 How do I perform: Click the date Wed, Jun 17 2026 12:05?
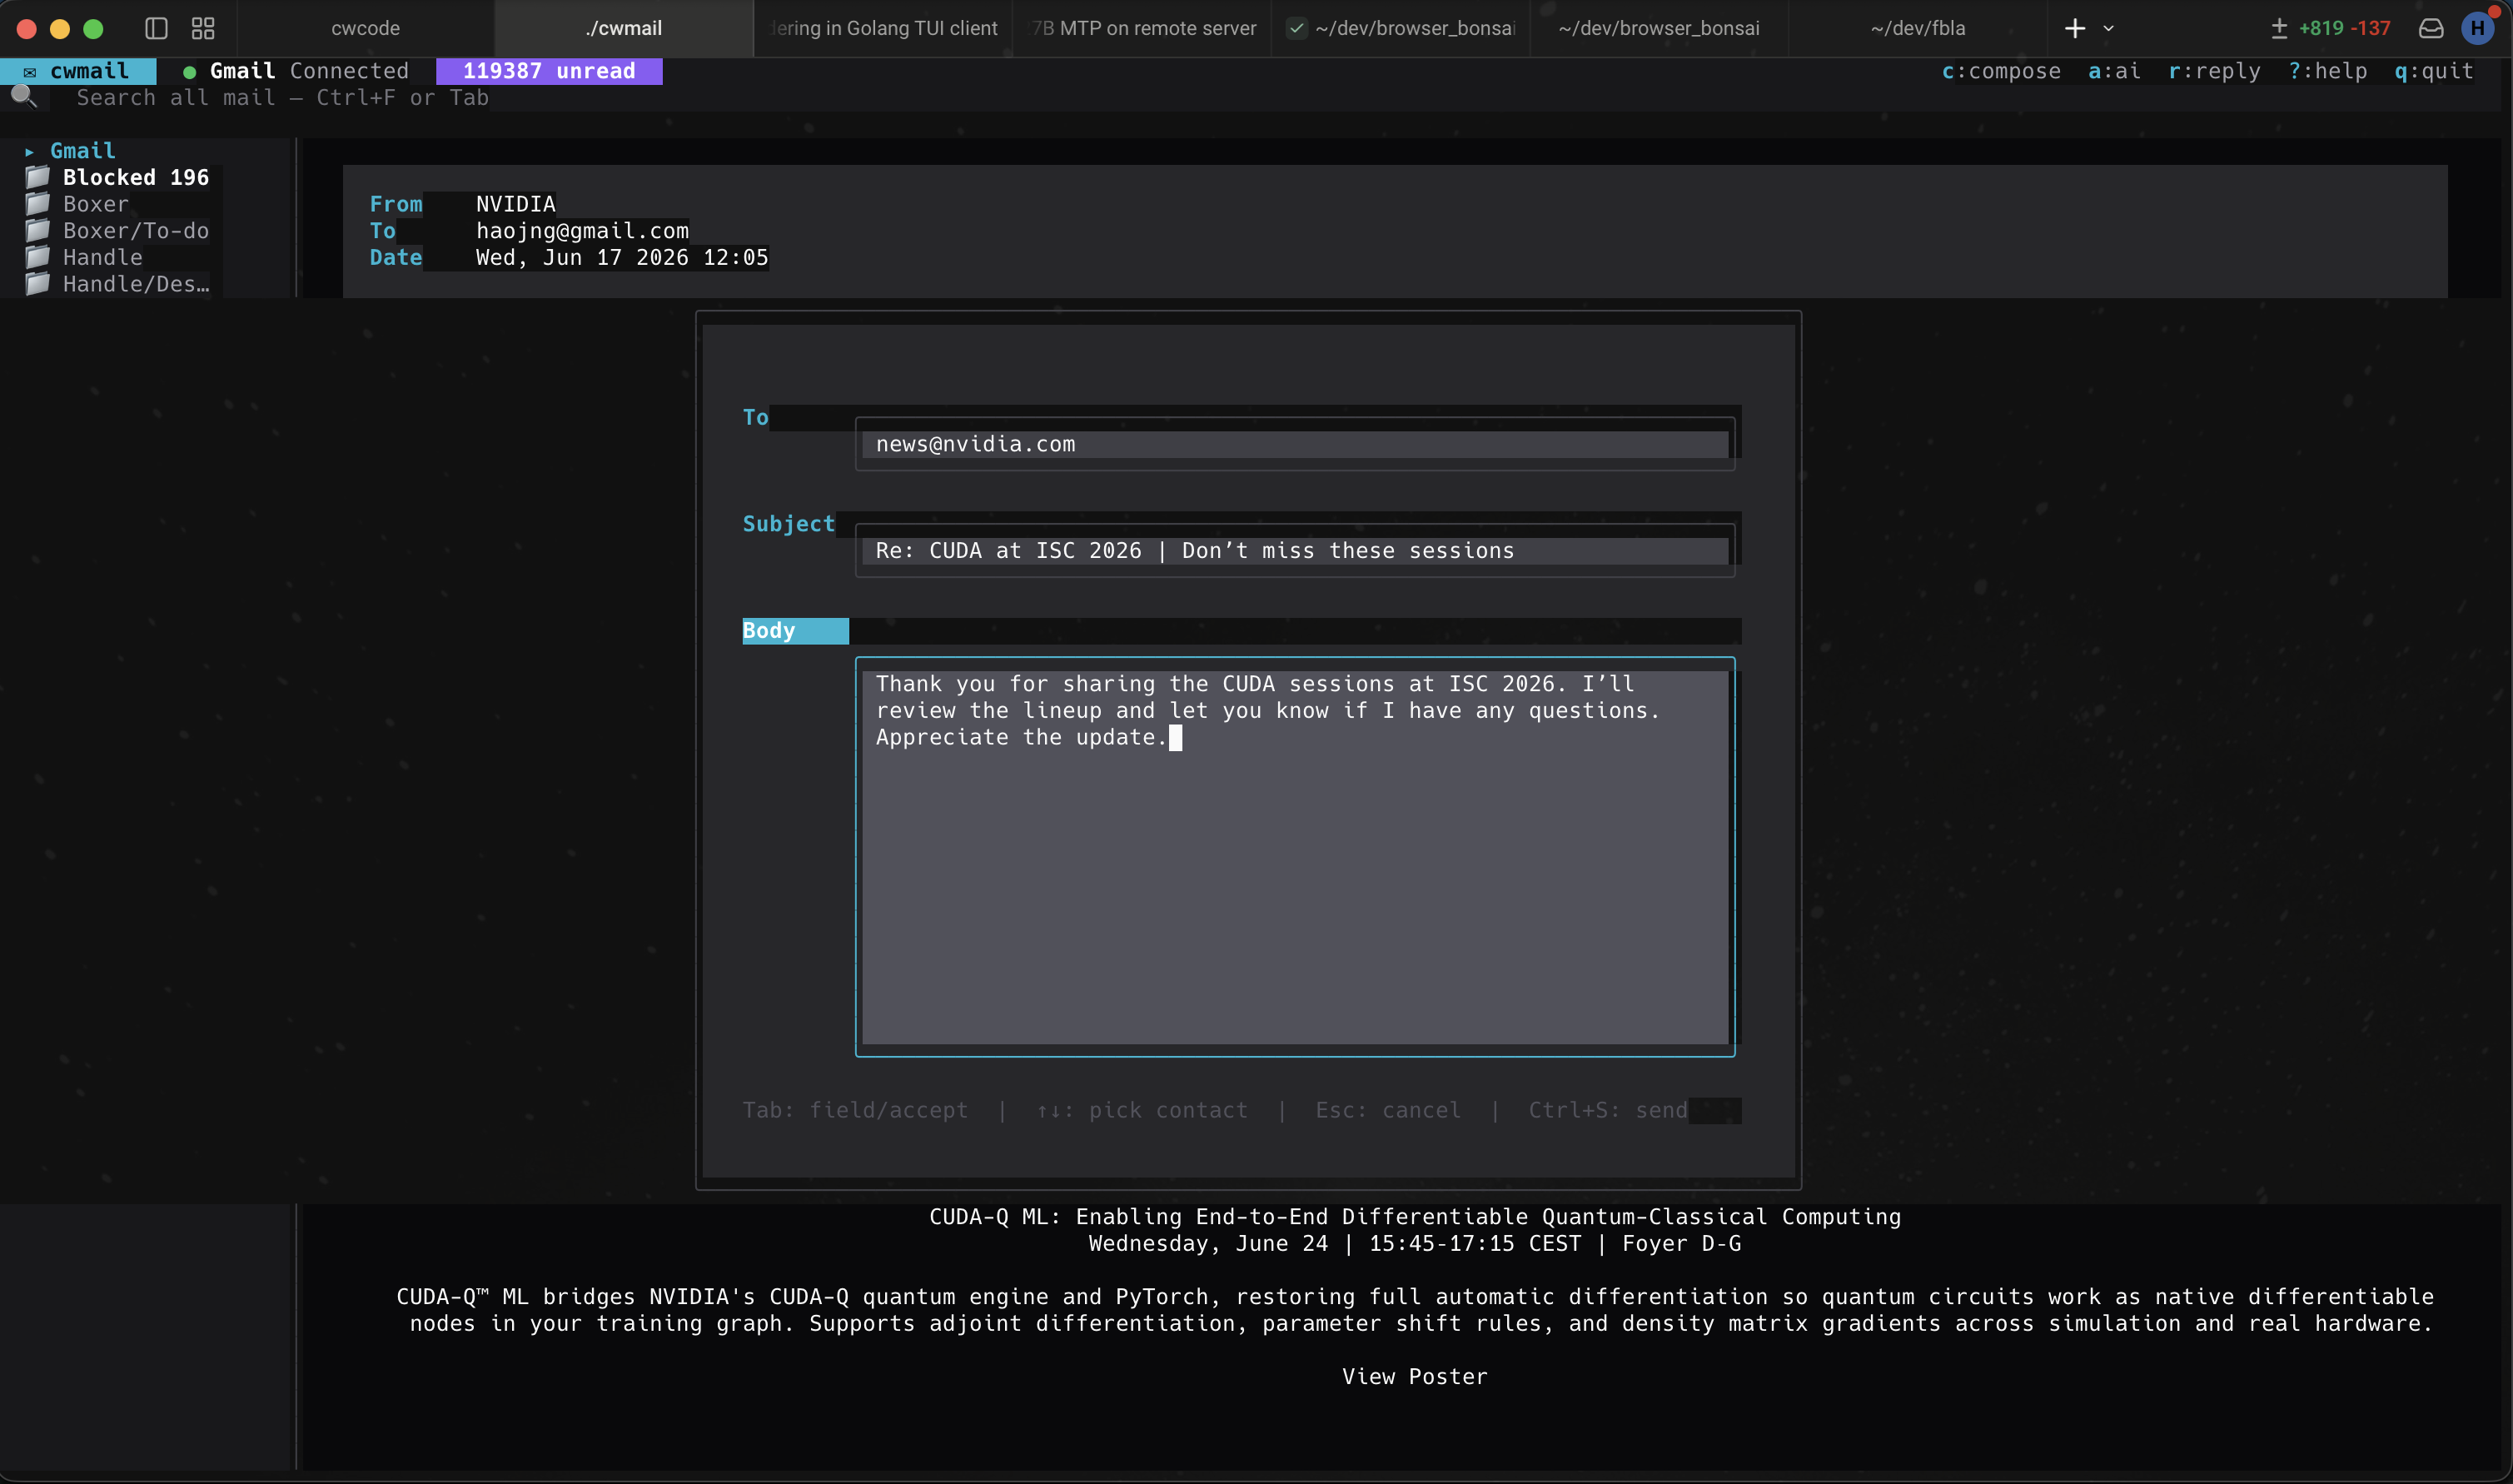click(622, 257)
